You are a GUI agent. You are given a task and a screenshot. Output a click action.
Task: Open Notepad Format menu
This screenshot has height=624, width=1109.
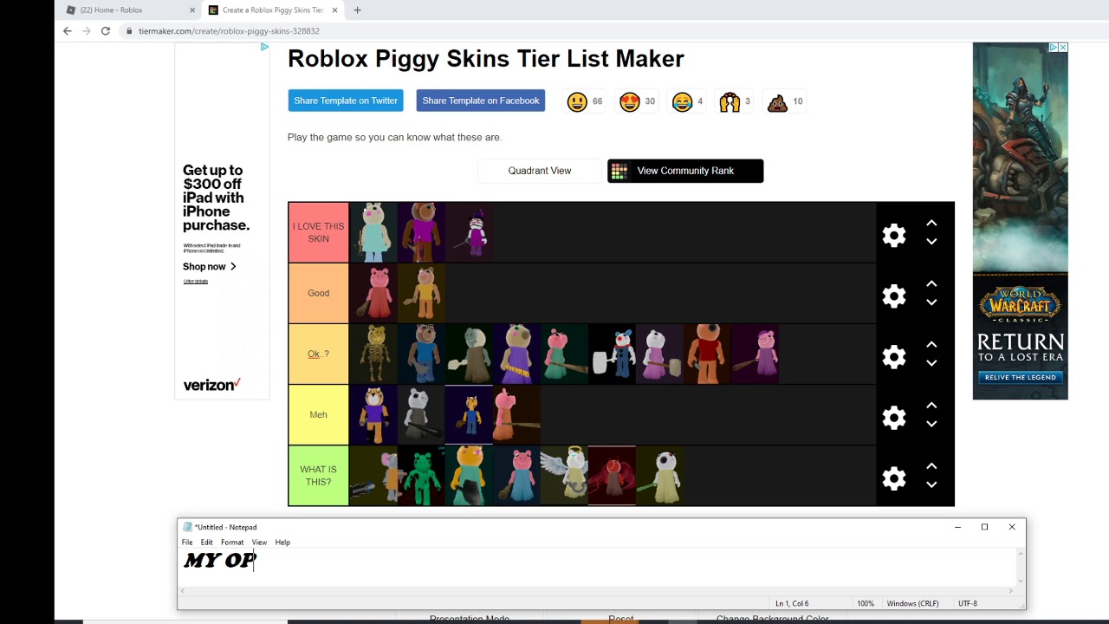pos(232,543)
